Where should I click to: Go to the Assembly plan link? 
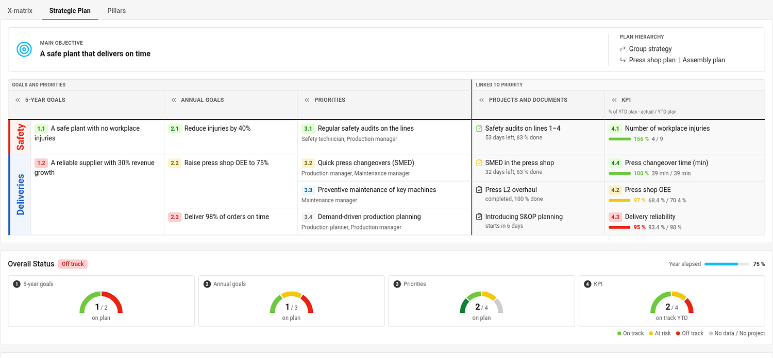(704, 60)
